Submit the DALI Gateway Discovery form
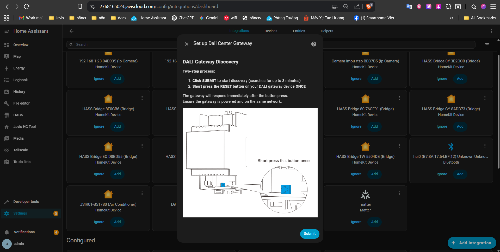Screen dimensions: 500x252 [x=310, y=234]
